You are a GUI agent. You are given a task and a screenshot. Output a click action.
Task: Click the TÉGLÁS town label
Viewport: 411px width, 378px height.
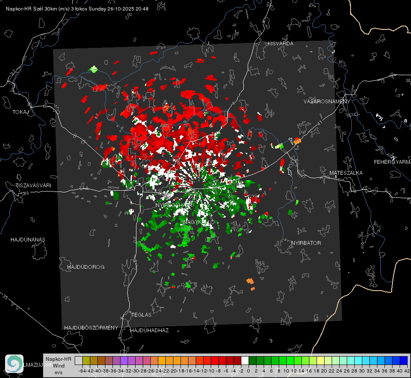pos(141,315)
